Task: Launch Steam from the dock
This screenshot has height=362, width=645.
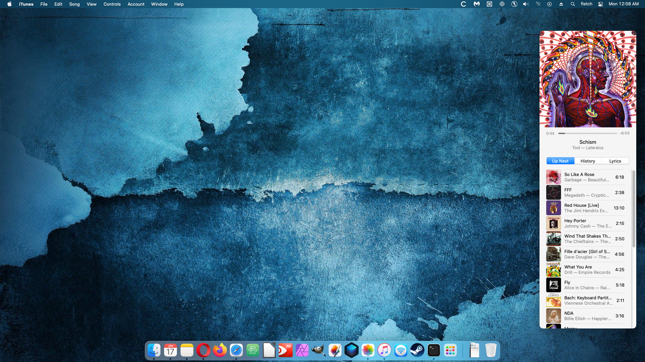Action: pyautogui.click(x=418, y=351)
